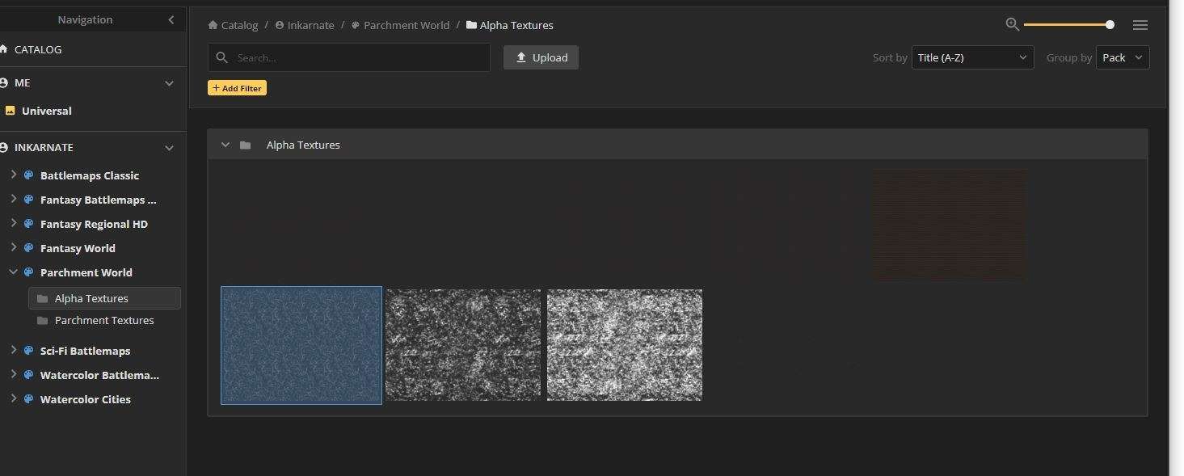The height and width of the screenshot is (476, 1184).
Task: Expand Watercolor Cities tree node
Action: point(13,398)
